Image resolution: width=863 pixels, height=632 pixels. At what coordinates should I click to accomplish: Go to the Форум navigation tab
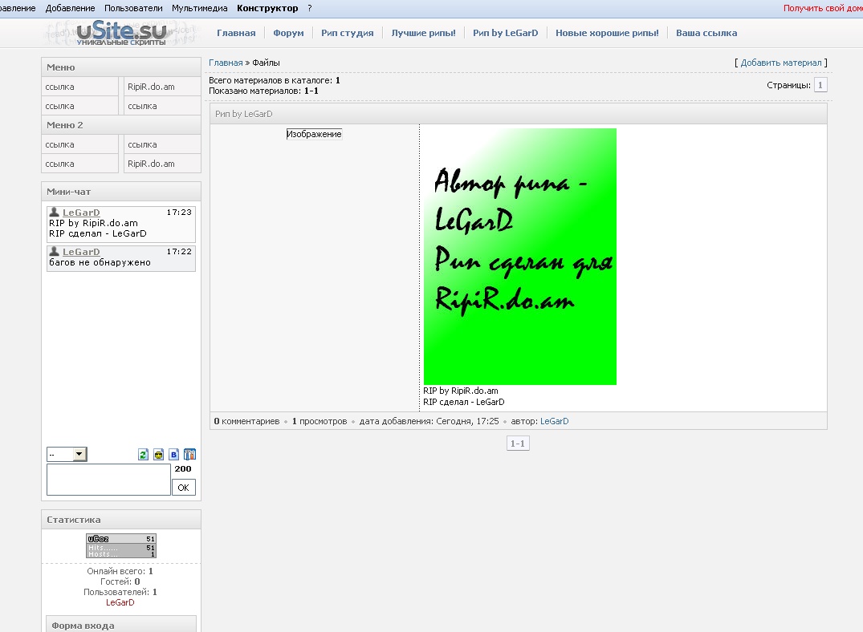[288, 33]
